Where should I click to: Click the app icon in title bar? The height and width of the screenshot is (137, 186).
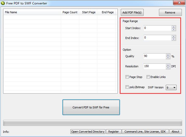coord(3,3)
